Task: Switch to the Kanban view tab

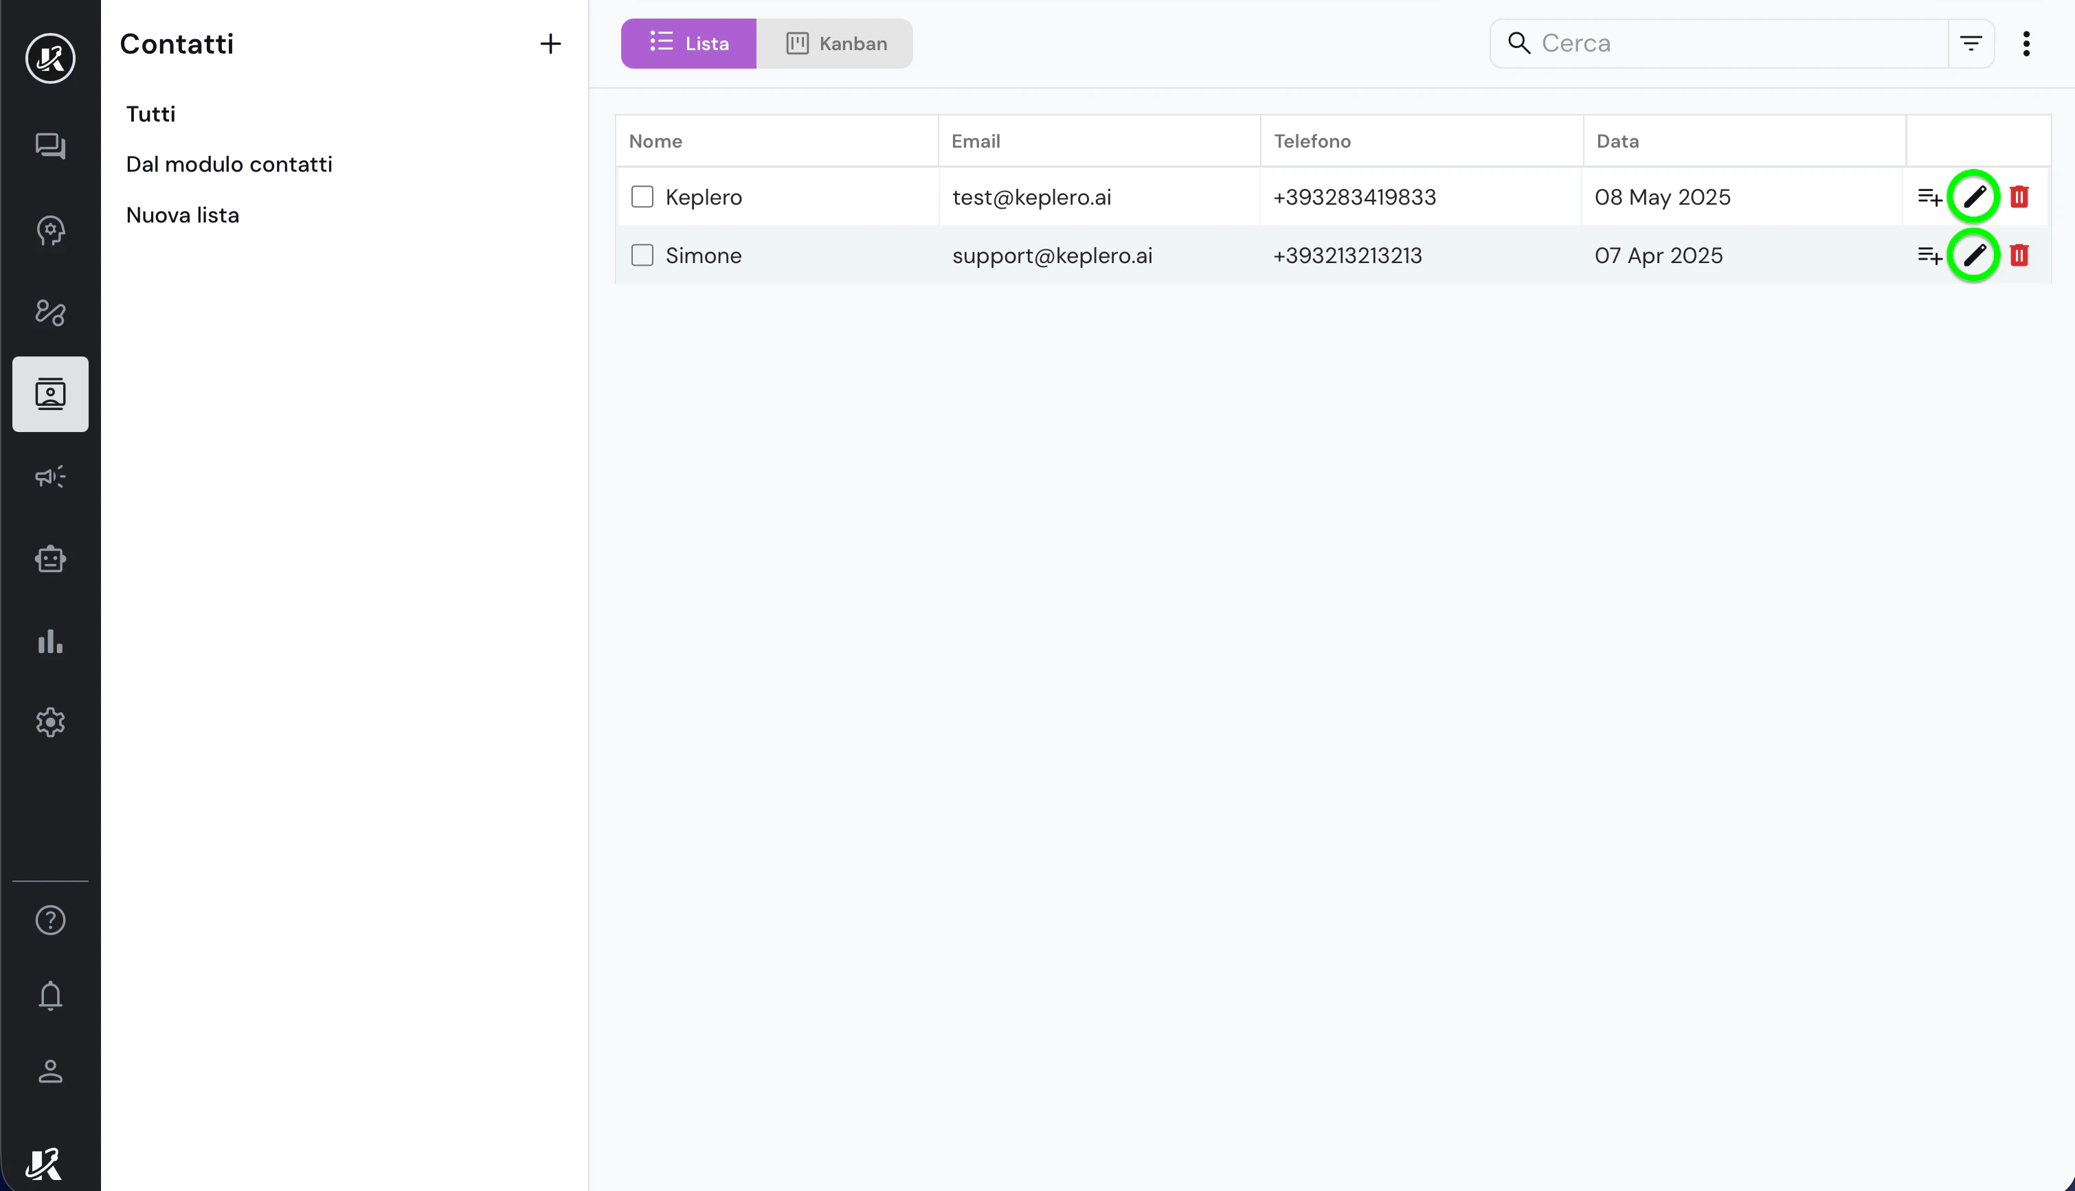Action: click(837, 43)
